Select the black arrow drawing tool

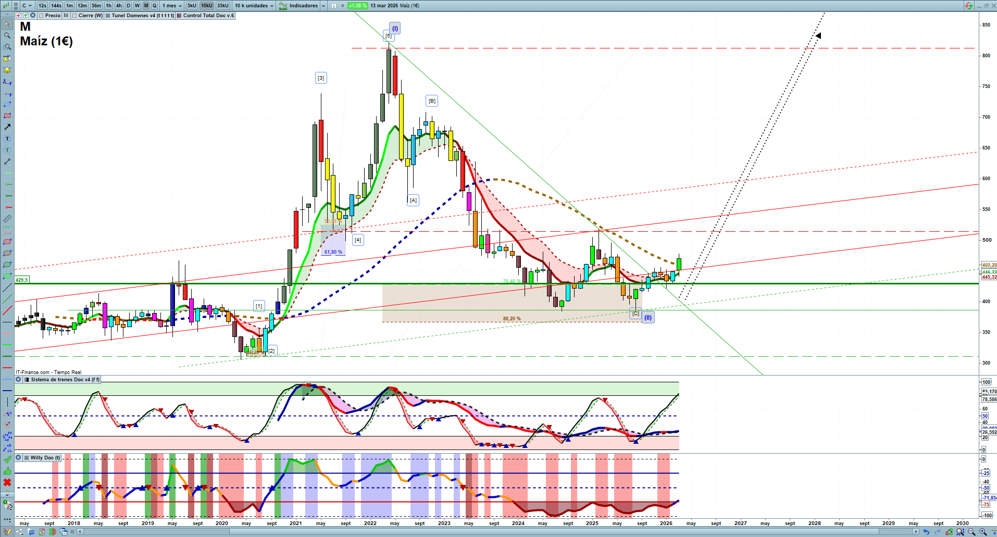point(7,127)
